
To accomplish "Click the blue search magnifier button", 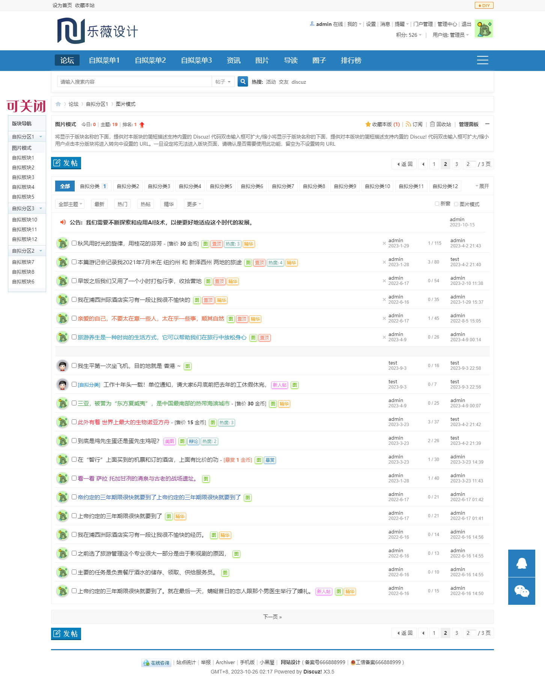I will [243, 81].
